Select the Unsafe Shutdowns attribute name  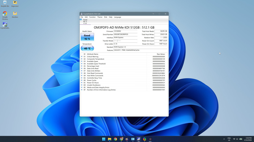pos(94,85)
